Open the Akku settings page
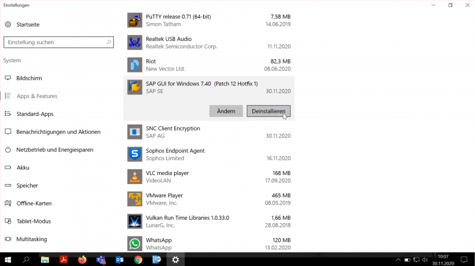Image resolution: width=475 pixels, height=266 pixels. point(23,167)
